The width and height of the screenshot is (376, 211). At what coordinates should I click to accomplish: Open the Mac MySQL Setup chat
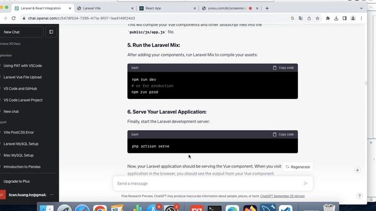point(18,155)
